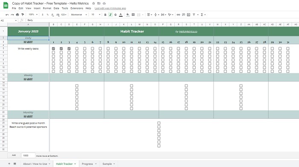Check the monthly box for Reach out to sponsors
299x167 pixels.
click(x=159, y=127)
